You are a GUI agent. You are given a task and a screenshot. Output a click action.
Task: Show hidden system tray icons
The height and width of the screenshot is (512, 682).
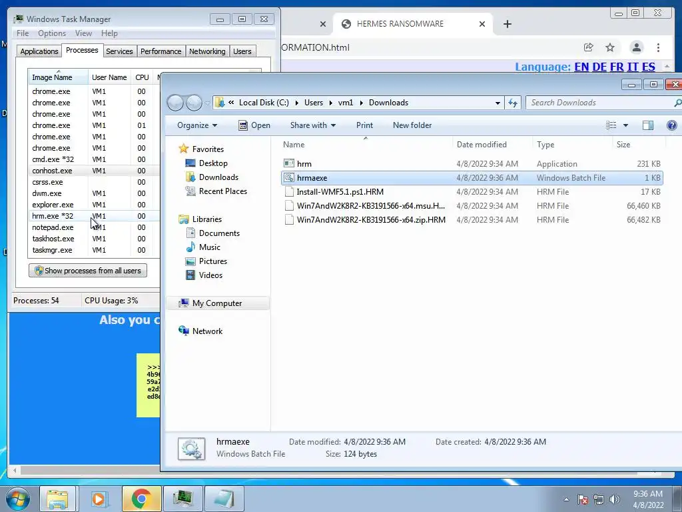[x=566, y=499]
